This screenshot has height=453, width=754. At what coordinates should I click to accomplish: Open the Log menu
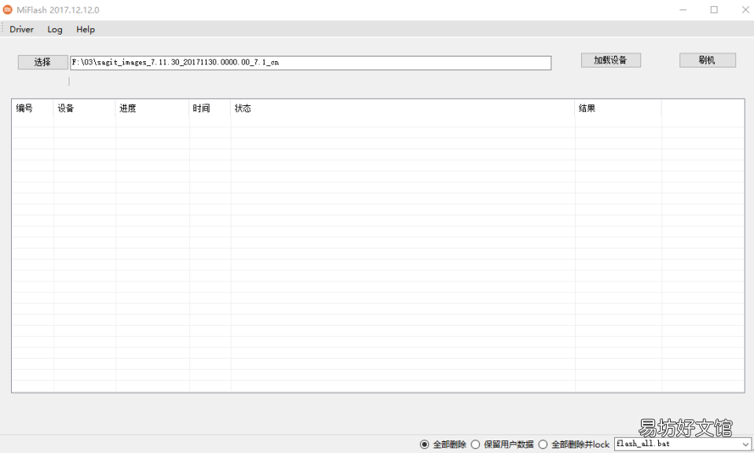pos(55,29)
